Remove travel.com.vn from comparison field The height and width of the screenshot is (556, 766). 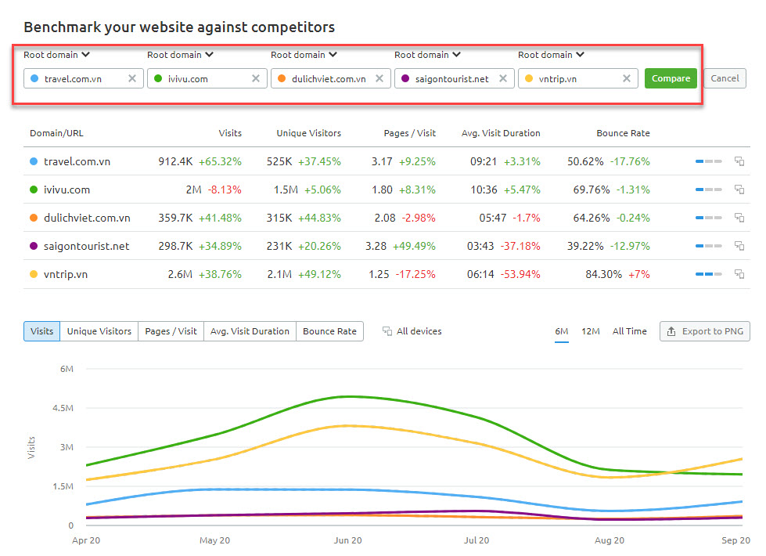click(131, 78)
